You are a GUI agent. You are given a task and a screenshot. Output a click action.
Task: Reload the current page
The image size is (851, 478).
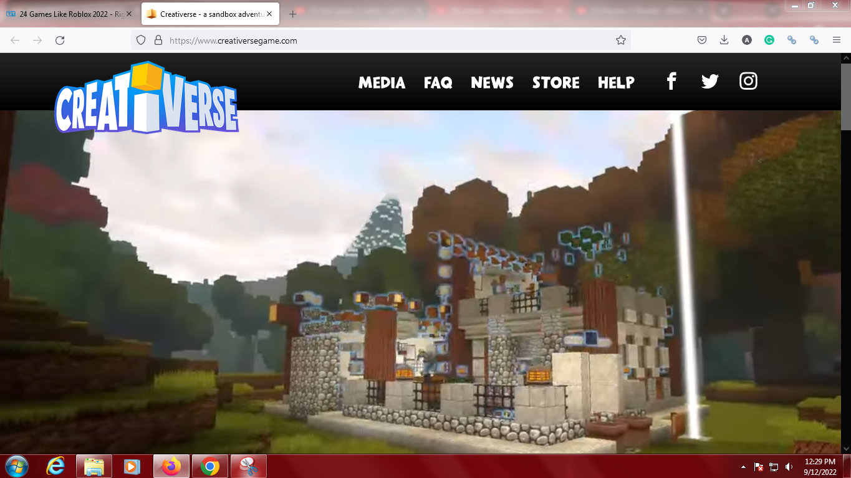click(60, 41)
